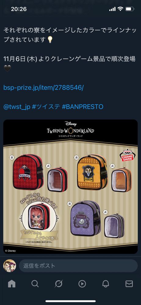Open the video play tab

pos(82,284)
